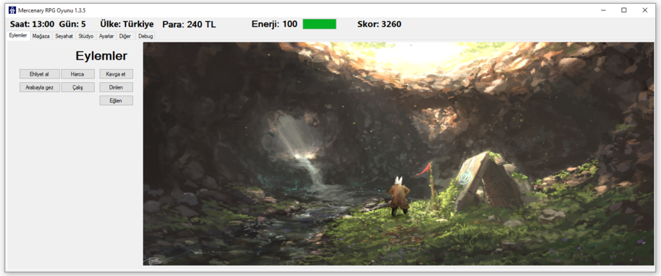Minimize the Mercenary RPG window
Screen dimensions: 661x276
tap(604, 10)
